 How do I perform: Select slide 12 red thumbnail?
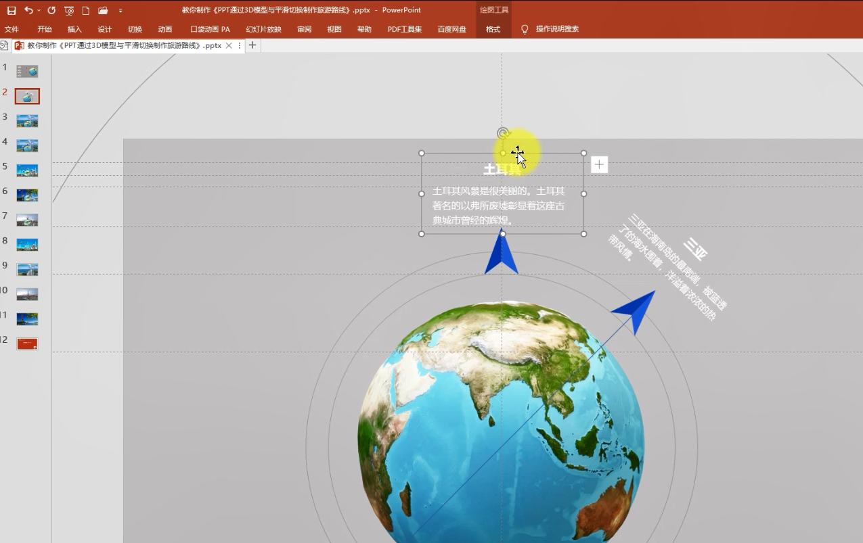[27, 344]
